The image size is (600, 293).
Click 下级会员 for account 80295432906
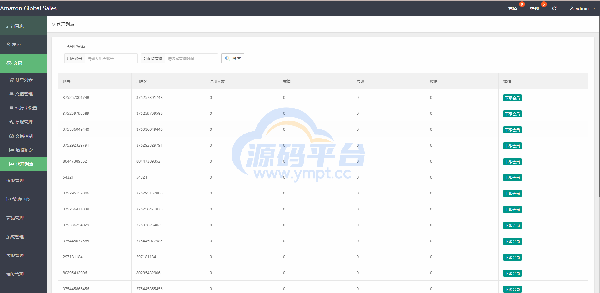point(512,273)
